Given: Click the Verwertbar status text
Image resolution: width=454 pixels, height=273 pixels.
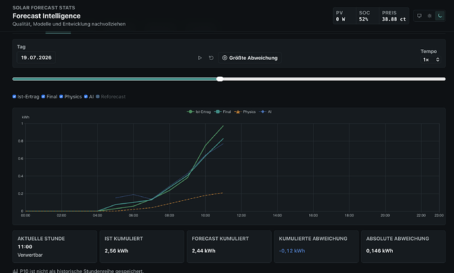Looking at the screenshot, I should 30,255.
